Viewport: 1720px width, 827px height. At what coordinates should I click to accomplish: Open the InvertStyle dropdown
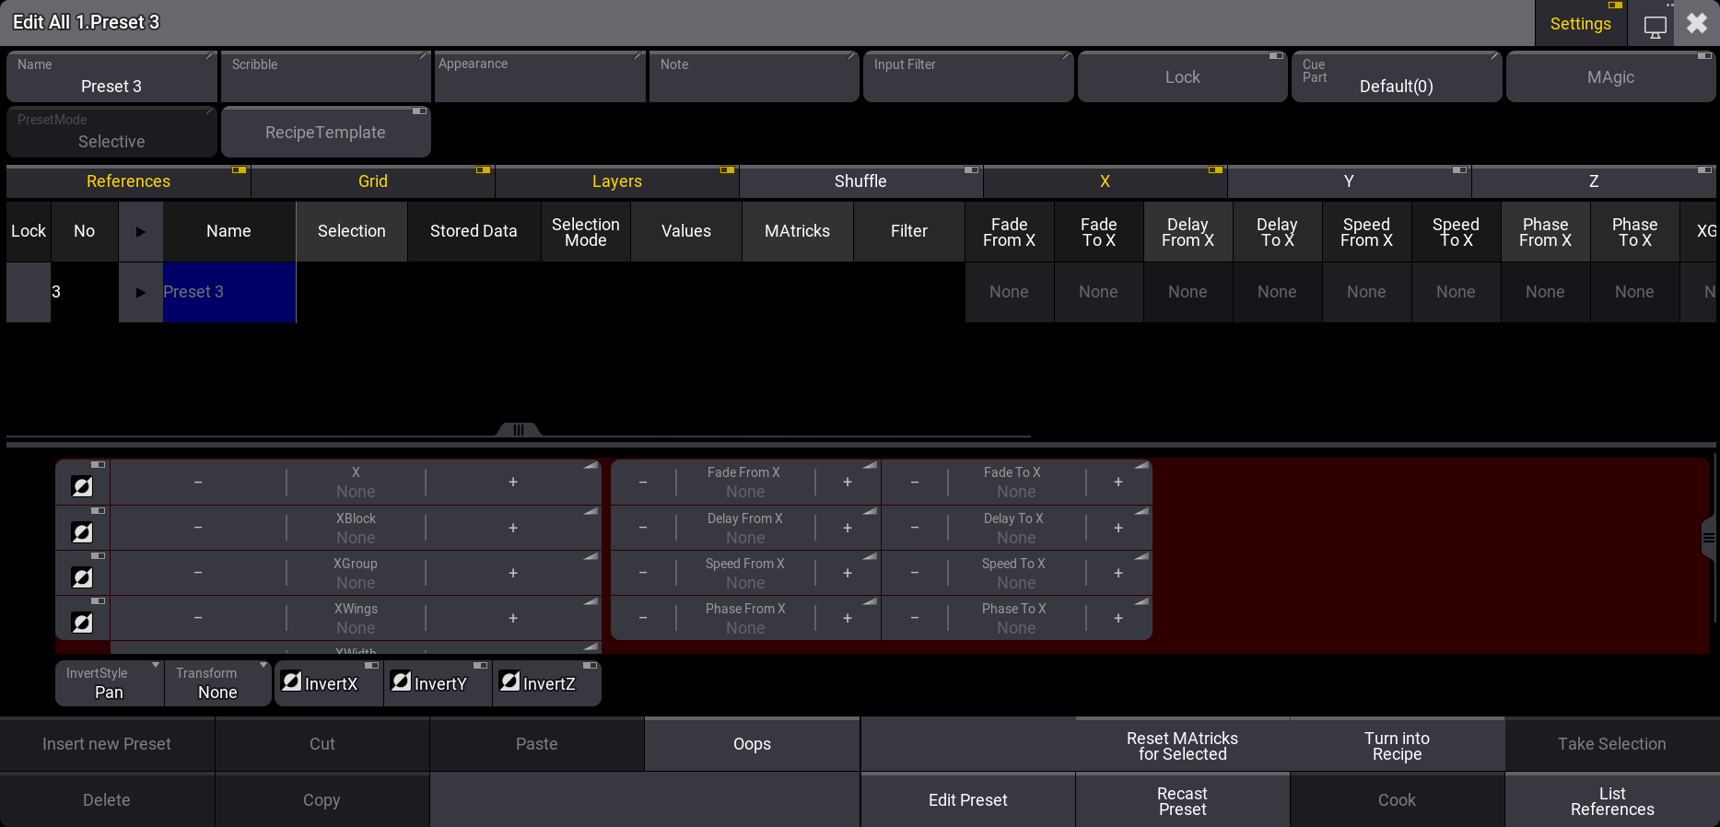pyautogui.click(x=110, y=683)
